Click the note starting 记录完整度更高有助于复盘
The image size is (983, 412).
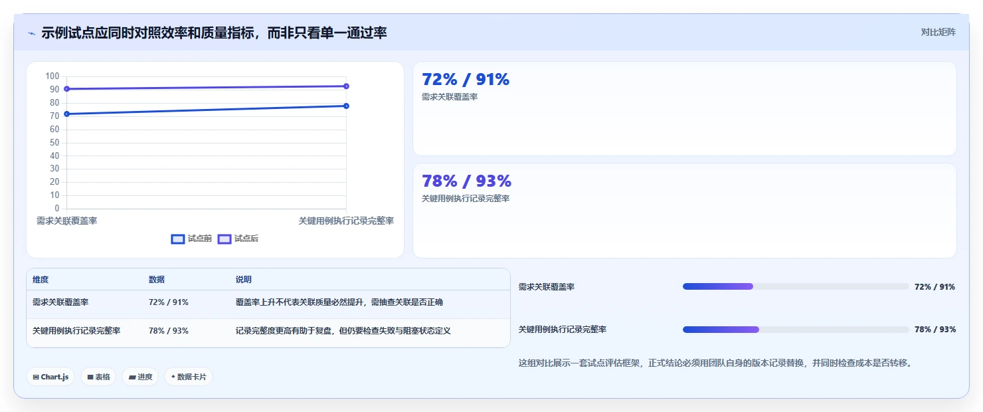pyautogui.click(x=343, y=331)
